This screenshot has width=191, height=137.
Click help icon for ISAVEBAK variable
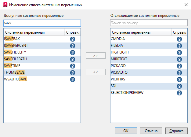73,39
